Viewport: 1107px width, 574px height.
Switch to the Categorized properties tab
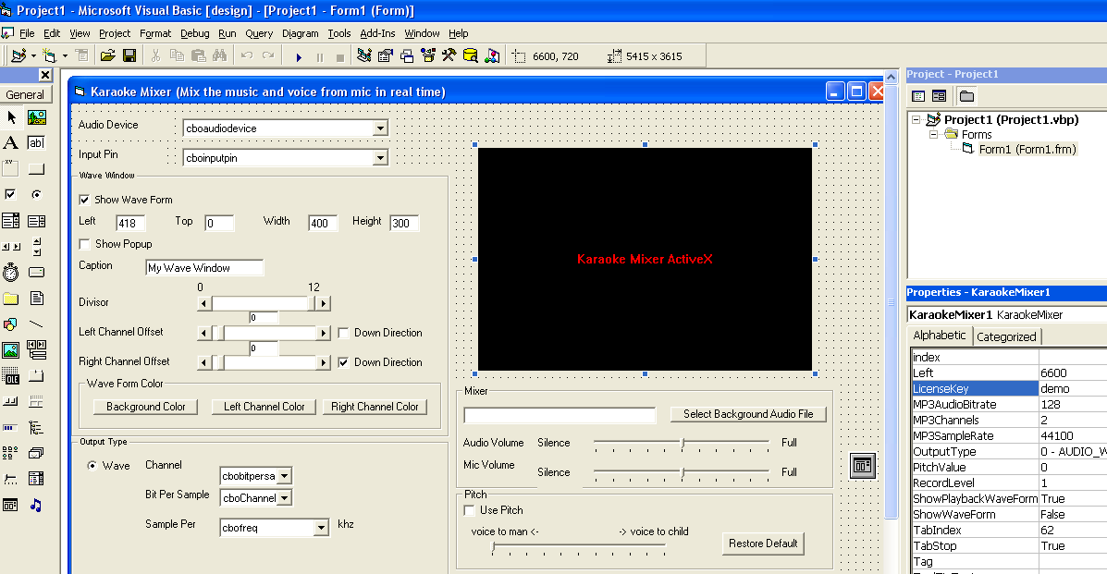1006,336
